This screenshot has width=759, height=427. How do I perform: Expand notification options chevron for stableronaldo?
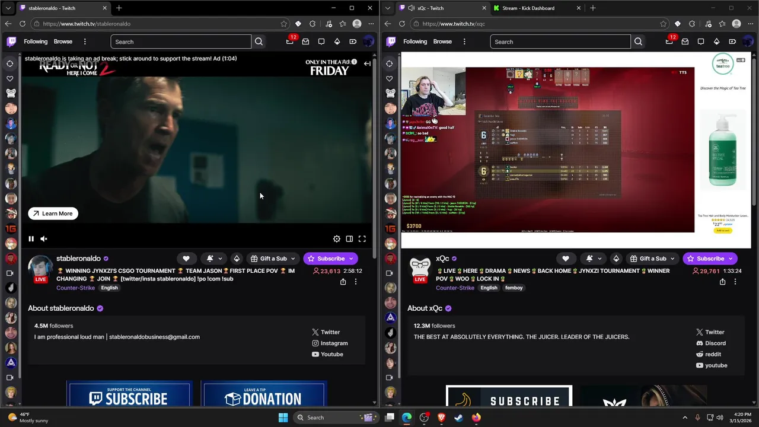220,259
